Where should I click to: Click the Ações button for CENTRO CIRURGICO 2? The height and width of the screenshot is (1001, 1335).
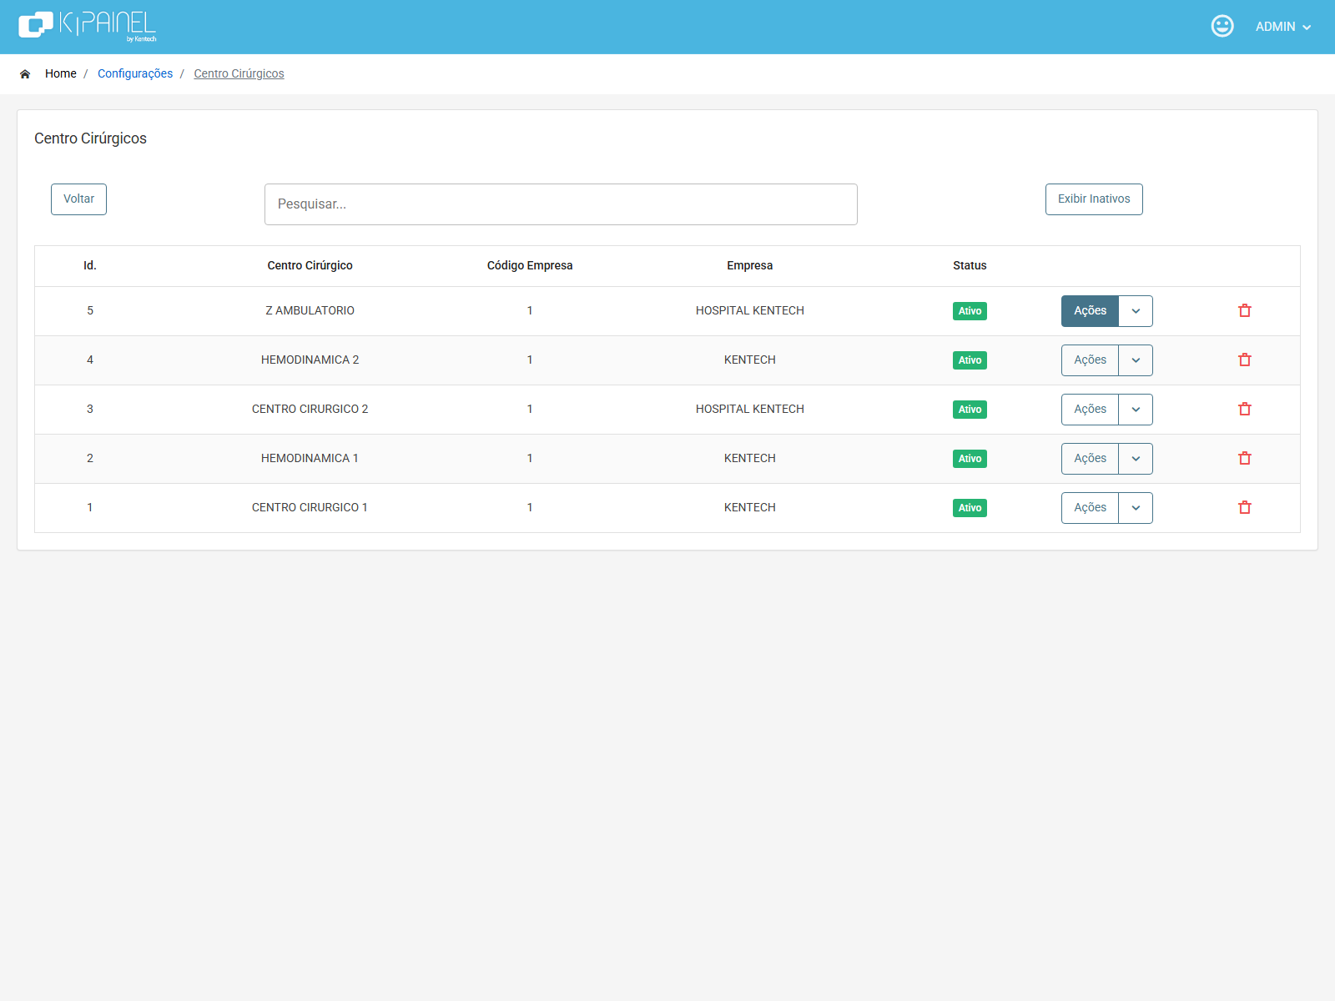coord(1090,410)
